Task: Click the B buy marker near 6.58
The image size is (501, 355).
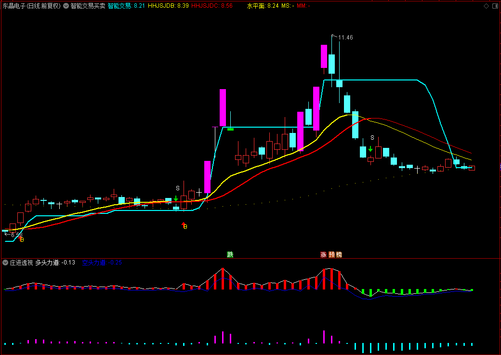Action: coord(22,240)
